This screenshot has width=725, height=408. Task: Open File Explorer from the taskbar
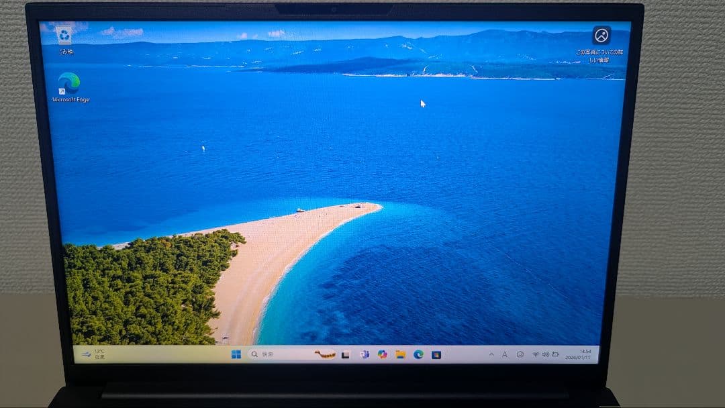click(401, 354)
